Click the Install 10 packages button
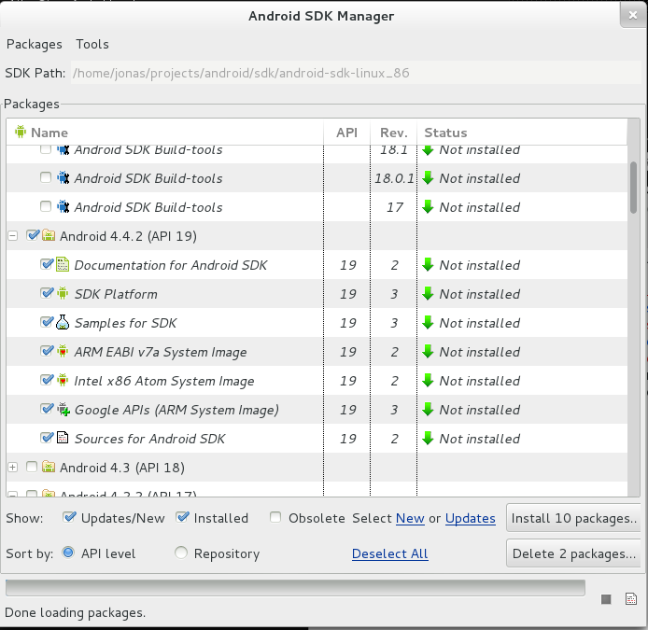Screen dimensions: 648x630 tap(573, 518)
